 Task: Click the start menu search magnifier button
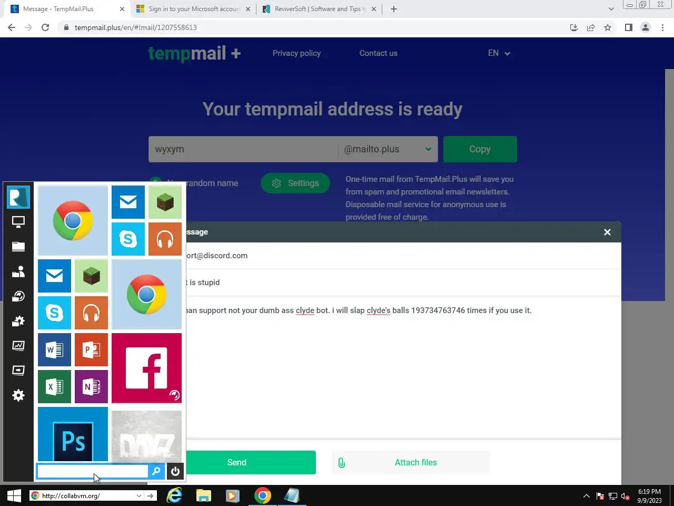click(156, 471)
